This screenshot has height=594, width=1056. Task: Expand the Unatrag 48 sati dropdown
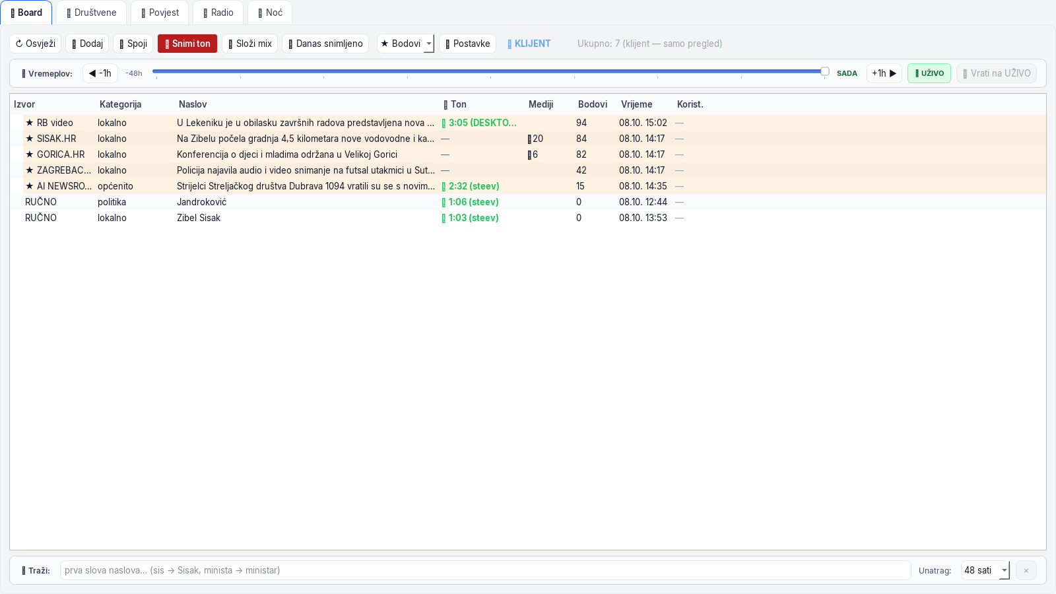tap(985, 570)
